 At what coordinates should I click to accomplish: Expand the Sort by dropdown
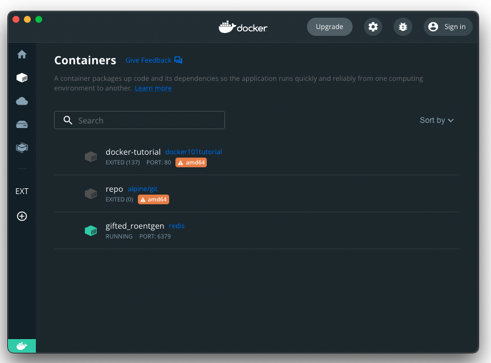(x=436, y=121)
